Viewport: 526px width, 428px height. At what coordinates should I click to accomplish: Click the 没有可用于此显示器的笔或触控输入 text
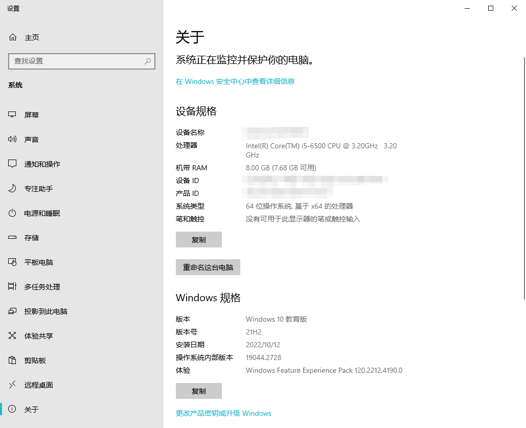(303, 219)
